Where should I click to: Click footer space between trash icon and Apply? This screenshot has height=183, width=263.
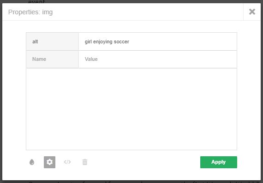pyautogui.click(x=144, y=162)
